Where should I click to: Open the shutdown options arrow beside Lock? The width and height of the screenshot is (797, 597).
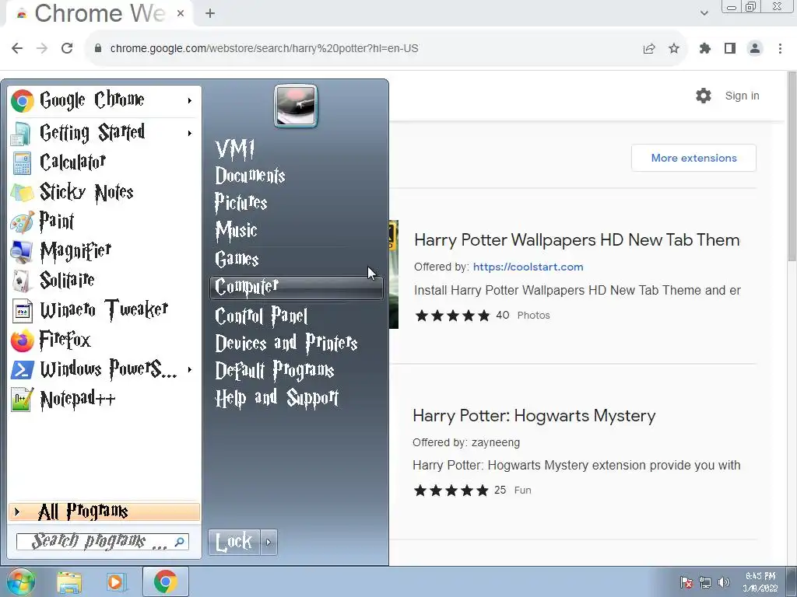click(269, 542)
